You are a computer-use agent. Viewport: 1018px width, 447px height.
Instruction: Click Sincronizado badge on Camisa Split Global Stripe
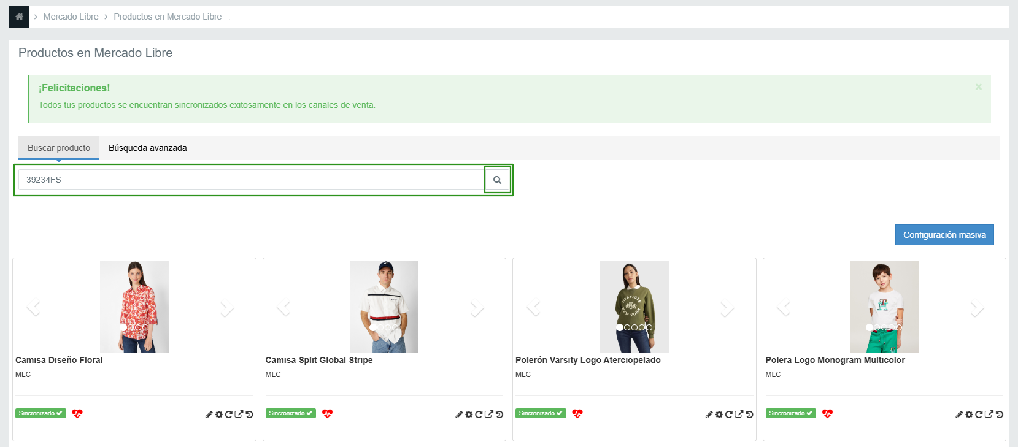pos(291,413)
